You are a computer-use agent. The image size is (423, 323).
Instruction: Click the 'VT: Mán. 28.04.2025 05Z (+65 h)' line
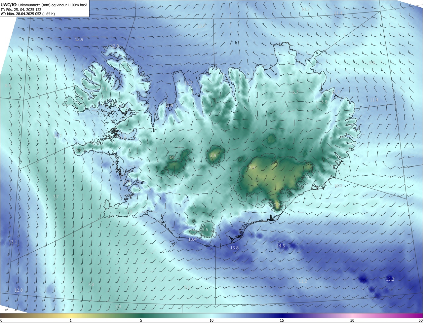coord(27,14)
